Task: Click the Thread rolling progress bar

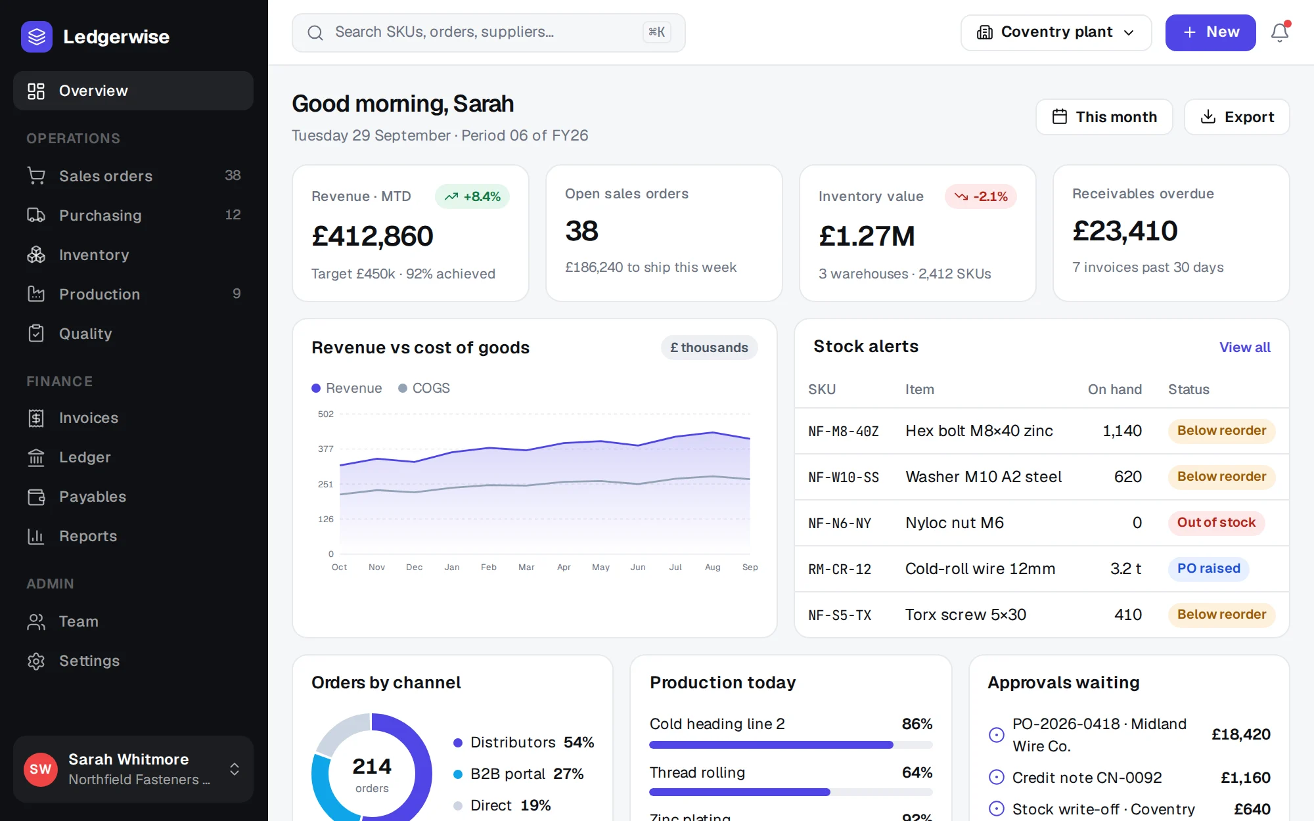Action: click(790, 792)
